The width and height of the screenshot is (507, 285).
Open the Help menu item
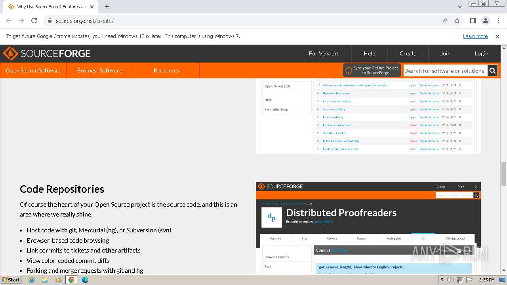coord(369,53)
